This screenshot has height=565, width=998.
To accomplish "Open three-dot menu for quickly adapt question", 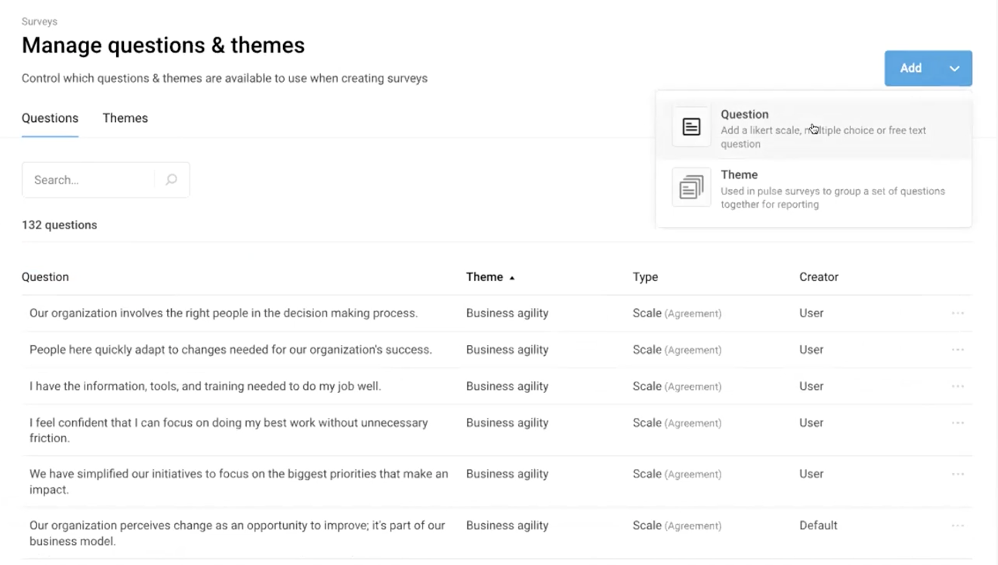I will click(958, 349).
